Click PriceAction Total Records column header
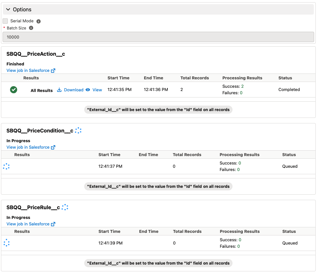The width and height of the screenshot is (318, 273). point(195,78)
